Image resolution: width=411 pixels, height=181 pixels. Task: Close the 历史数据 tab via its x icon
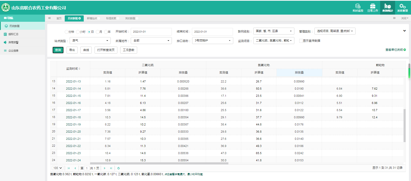click(80, 18)
